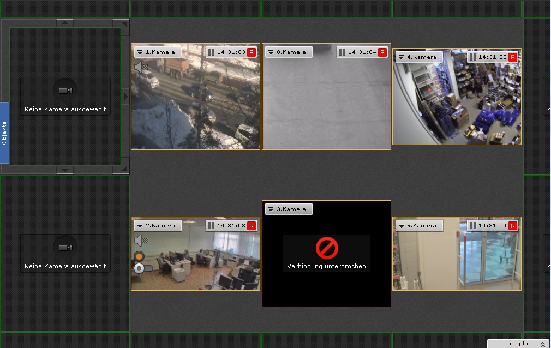Open the 1.Kamera dropdown menu
551x348 pixels.
[x=158, y=52]
